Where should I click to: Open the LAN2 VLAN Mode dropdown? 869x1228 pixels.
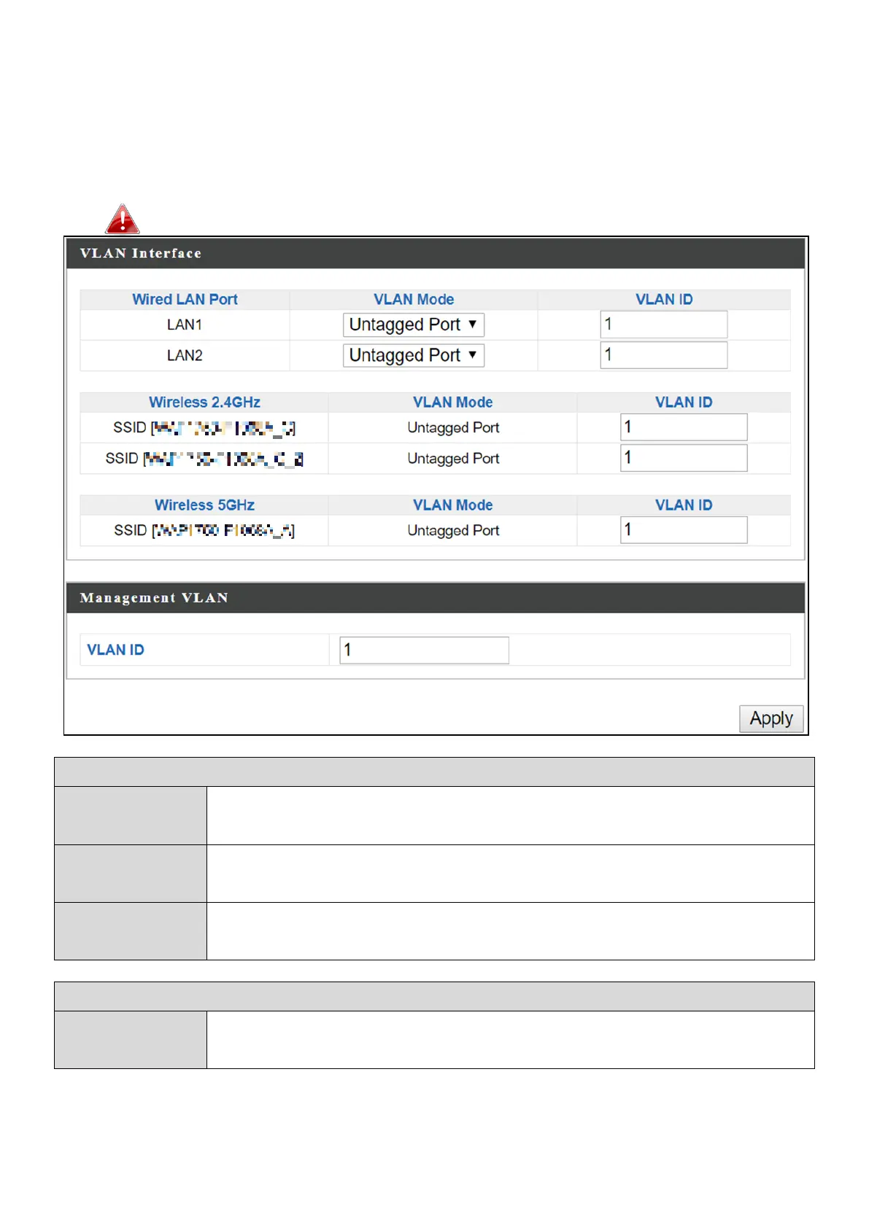414,355
